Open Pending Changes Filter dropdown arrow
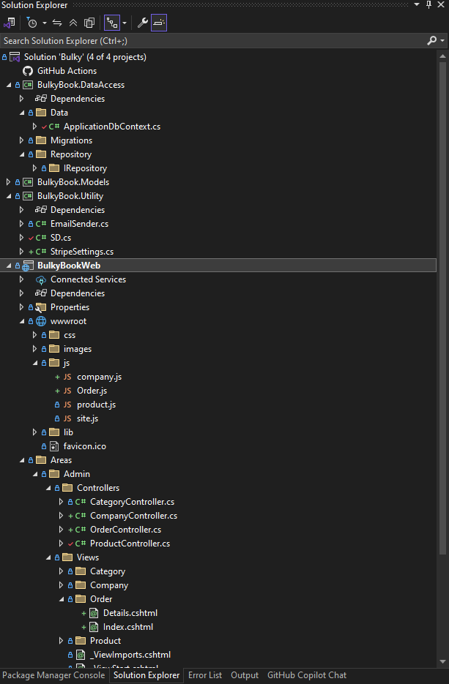The height and width of the screenshot is (684, 449). click(x=44, y=23)
